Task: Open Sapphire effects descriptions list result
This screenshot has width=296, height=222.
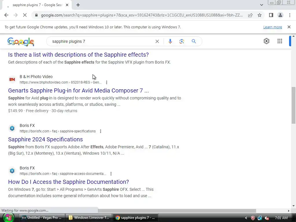Action: pyautogui.click(x=78, y=55)
